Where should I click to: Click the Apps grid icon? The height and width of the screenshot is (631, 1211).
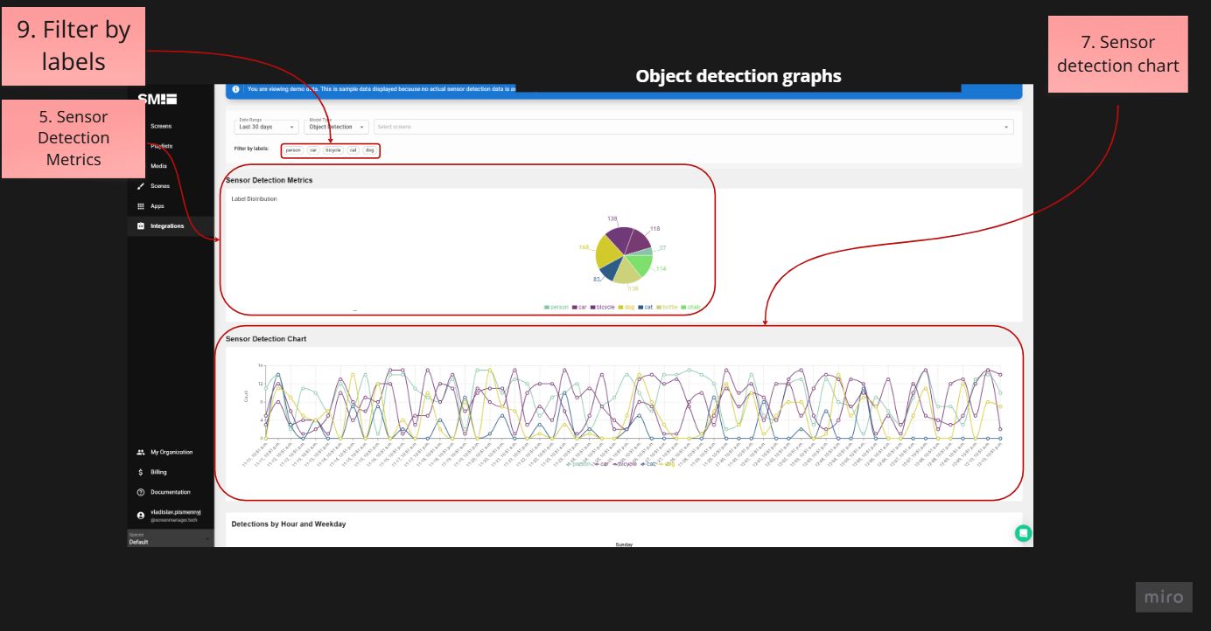141,206
